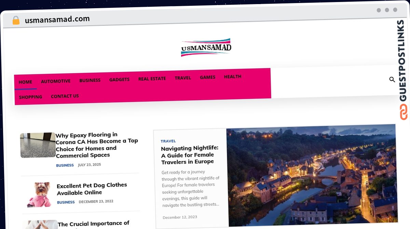This screenshot has height=229, width=410.
Task: Click Business tag under pet dog article
Action: coord(66,202)
